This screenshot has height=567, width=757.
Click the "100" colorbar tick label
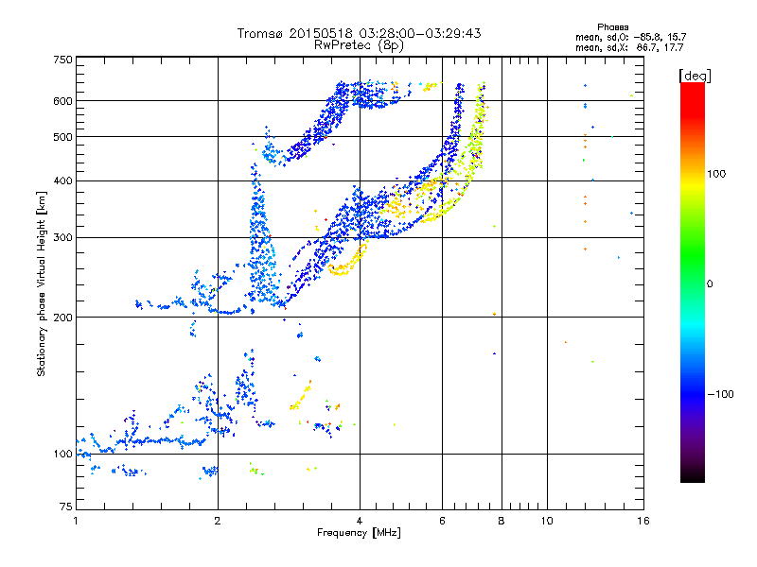716,174
